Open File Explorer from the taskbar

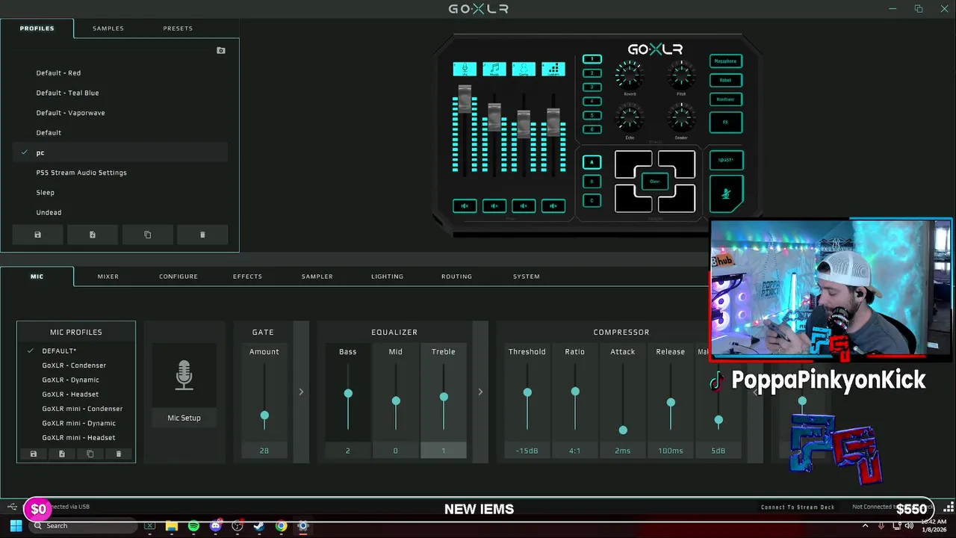(172, 526)
